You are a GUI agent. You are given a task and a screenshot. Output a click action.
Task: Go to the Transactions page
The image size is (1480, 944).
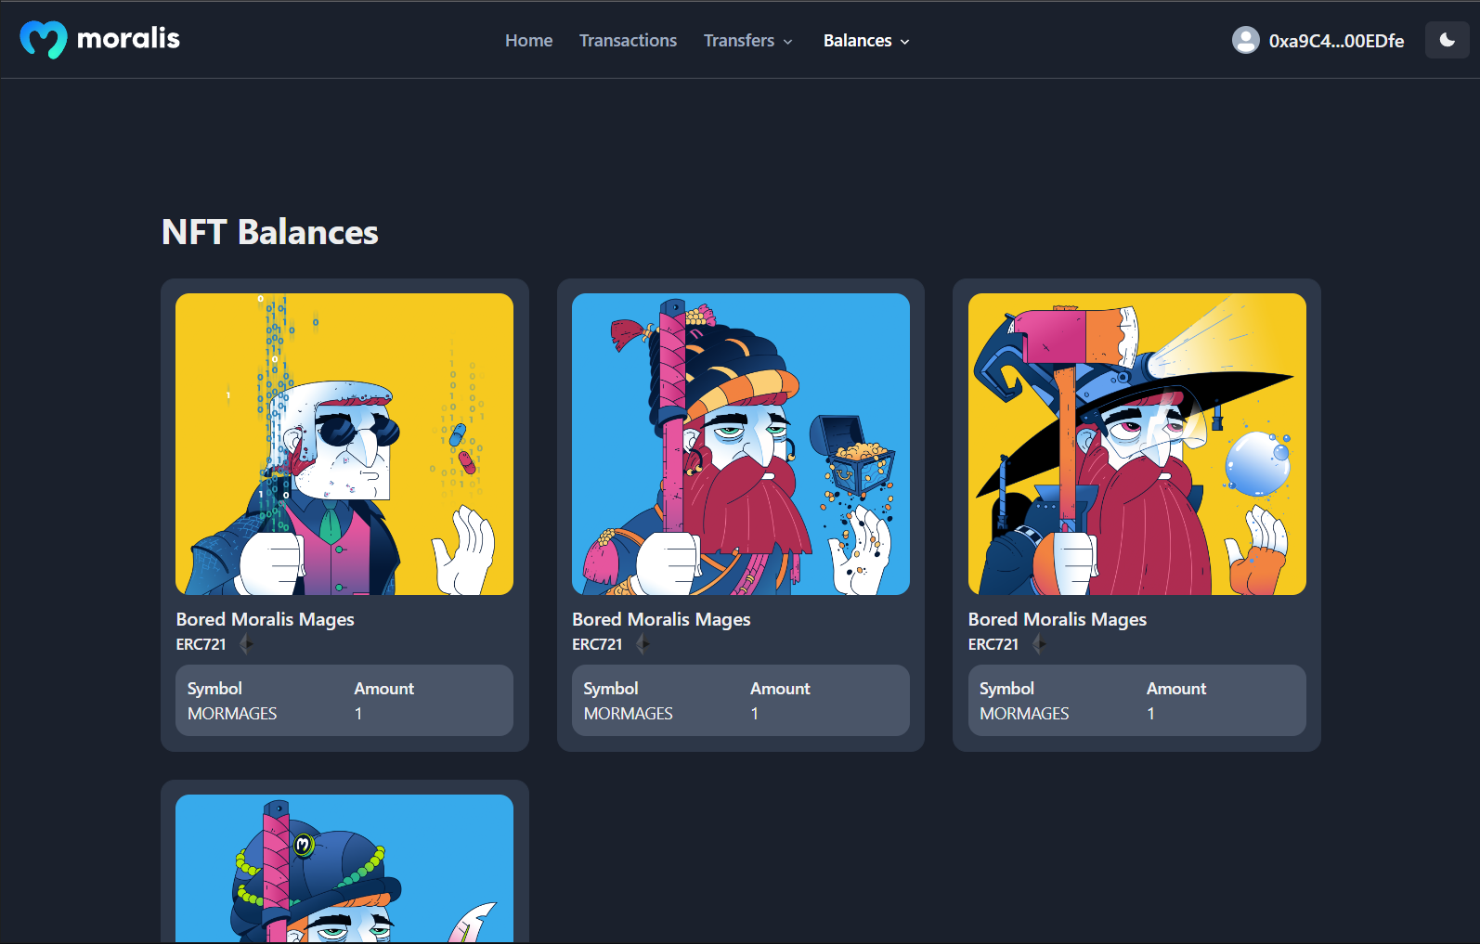pos(628,41)
